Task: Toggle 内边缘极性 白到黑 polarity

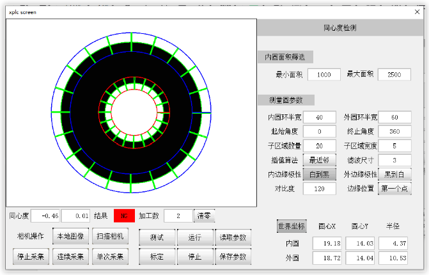Action: click(x=320, y=174)
